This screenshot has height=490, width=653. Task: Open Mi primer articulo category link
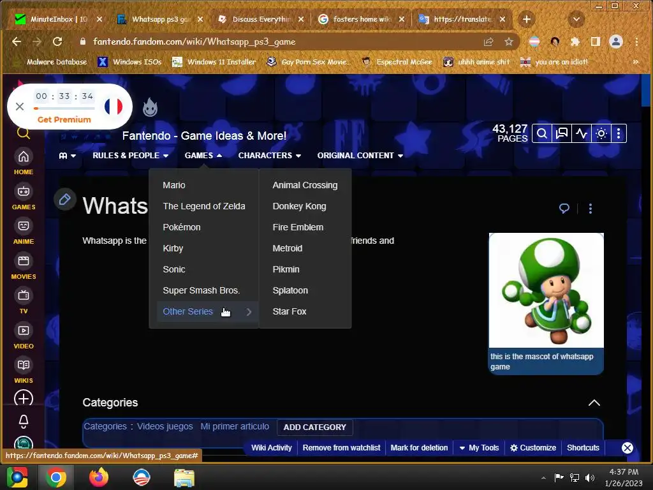coord(235,426)
